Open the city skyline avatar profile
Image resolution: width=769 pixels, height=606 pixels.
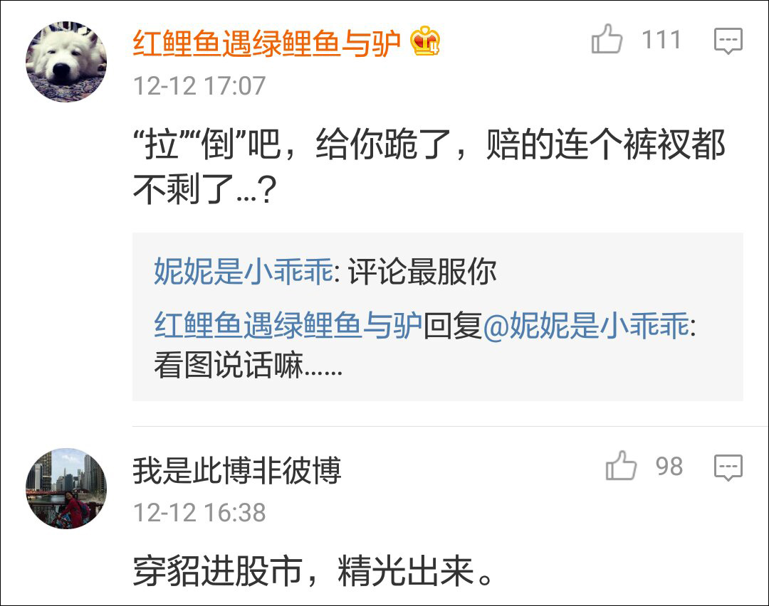(x=66, y=488)
